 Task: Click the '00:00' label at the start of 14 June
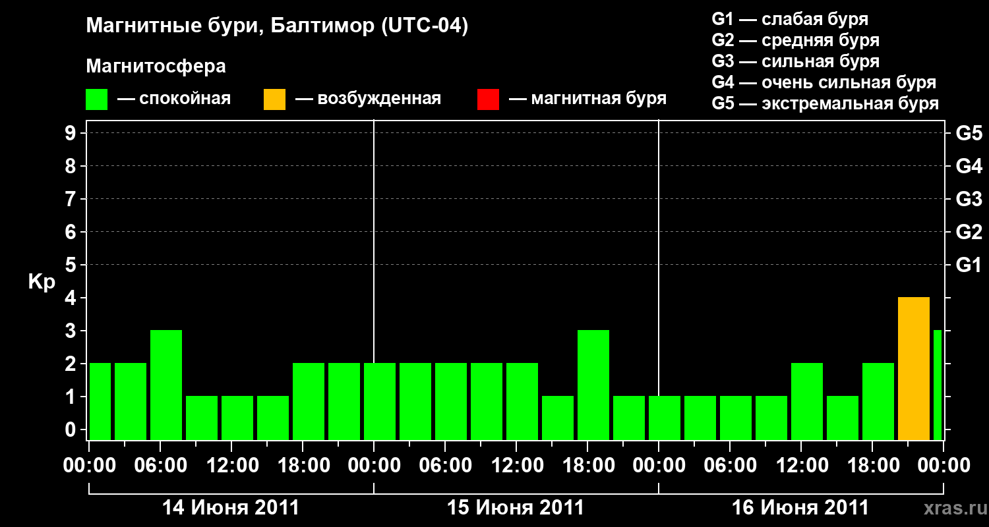(x=89, y=466)
